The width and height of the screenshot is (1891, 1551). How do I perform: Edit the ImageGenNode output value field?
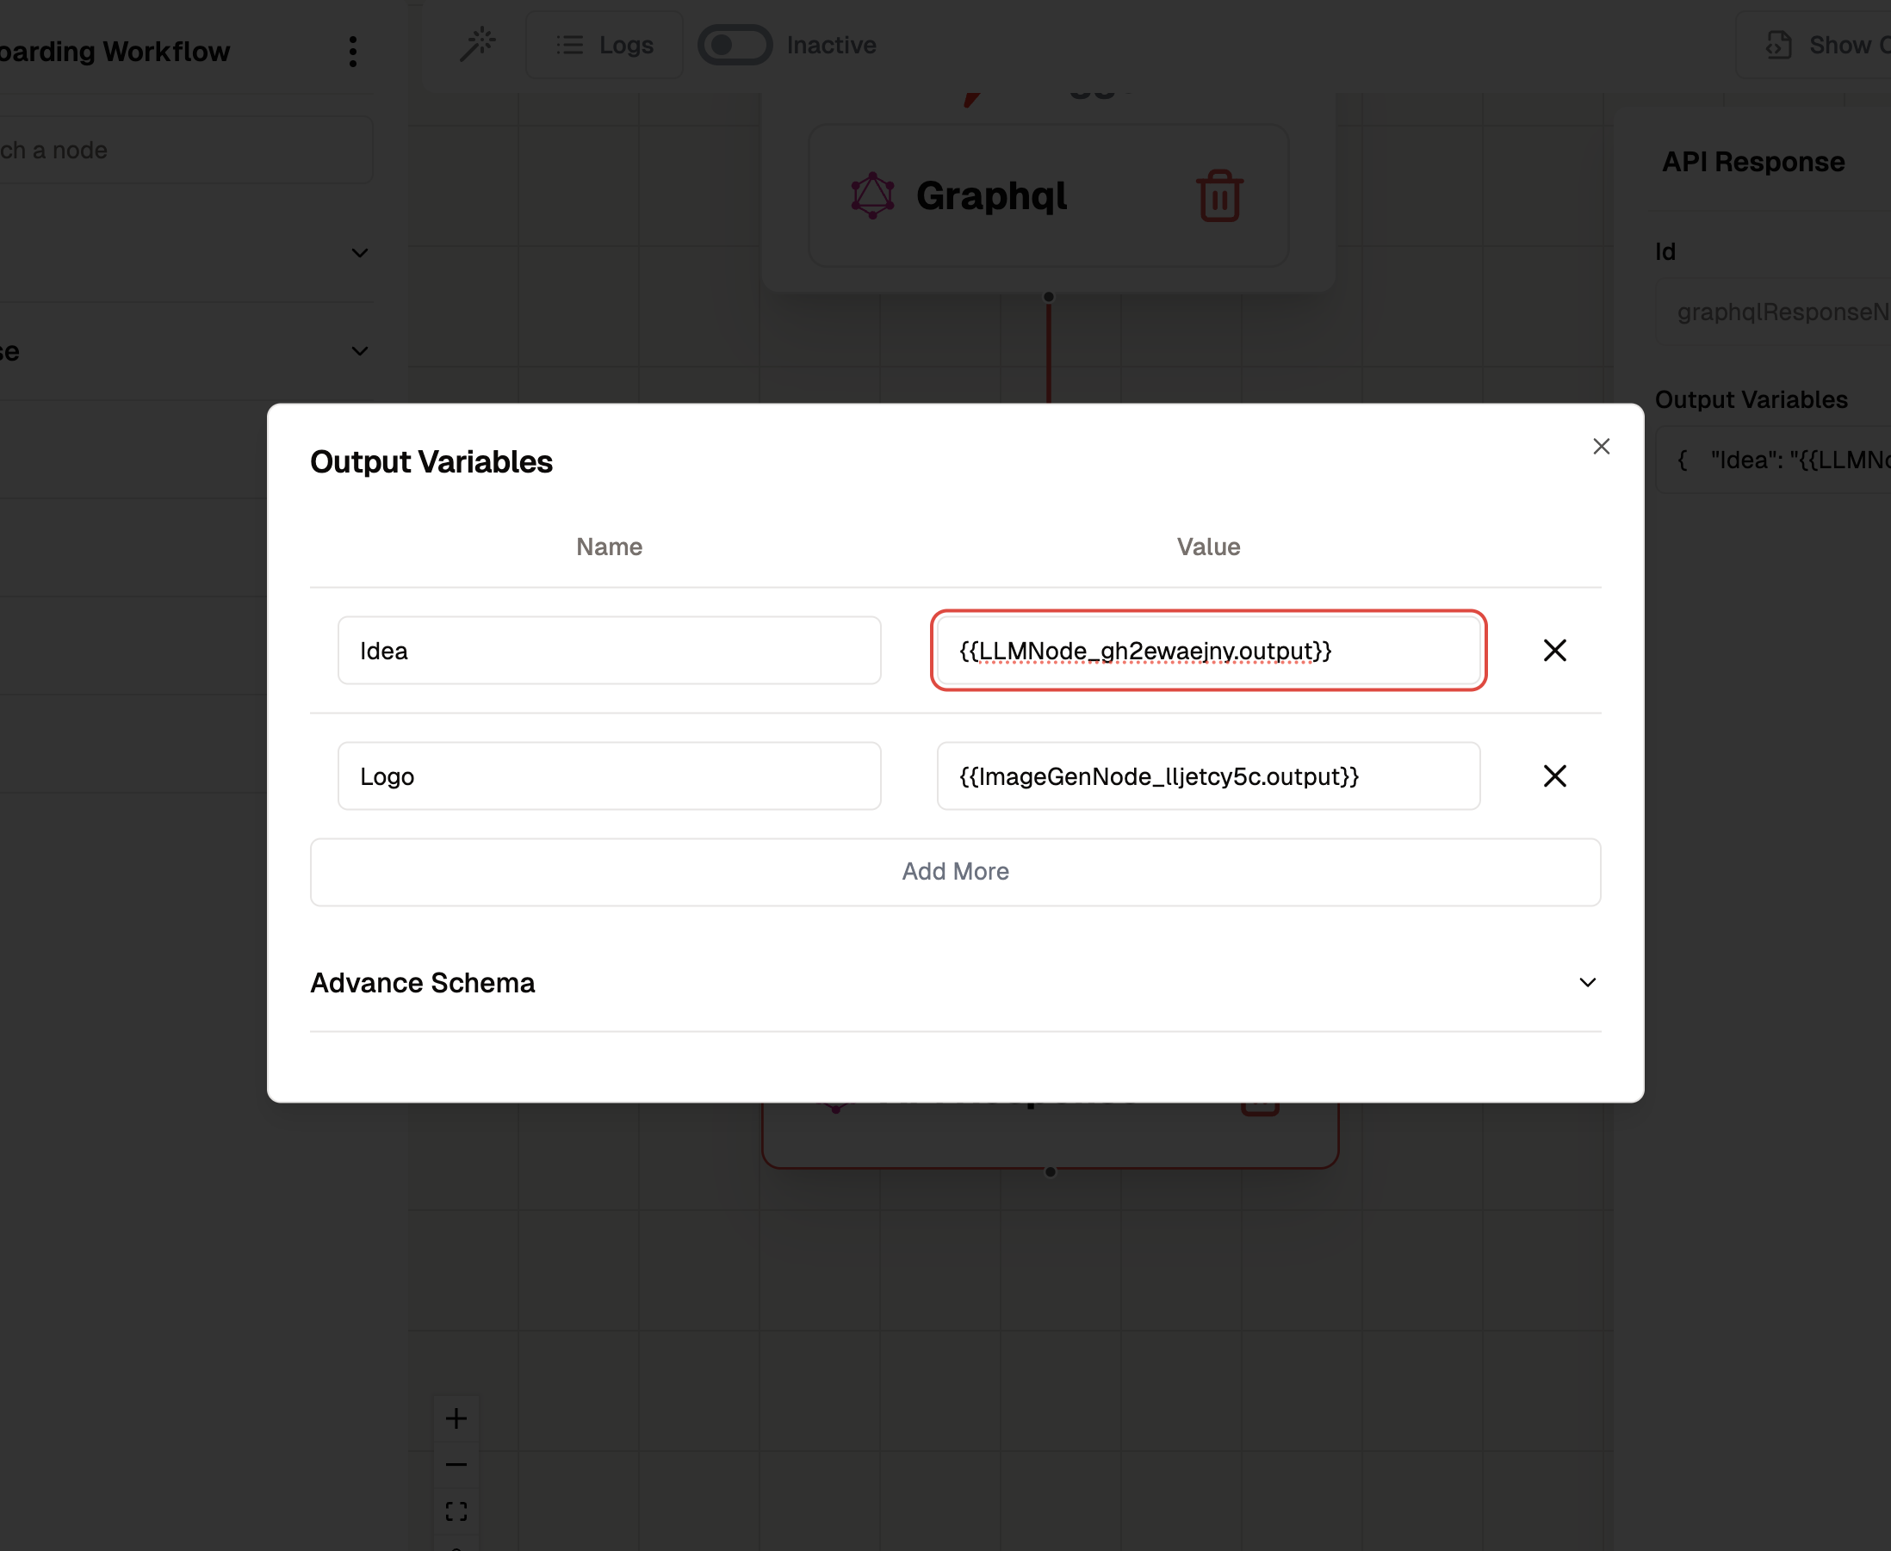tap(1207, 775)
